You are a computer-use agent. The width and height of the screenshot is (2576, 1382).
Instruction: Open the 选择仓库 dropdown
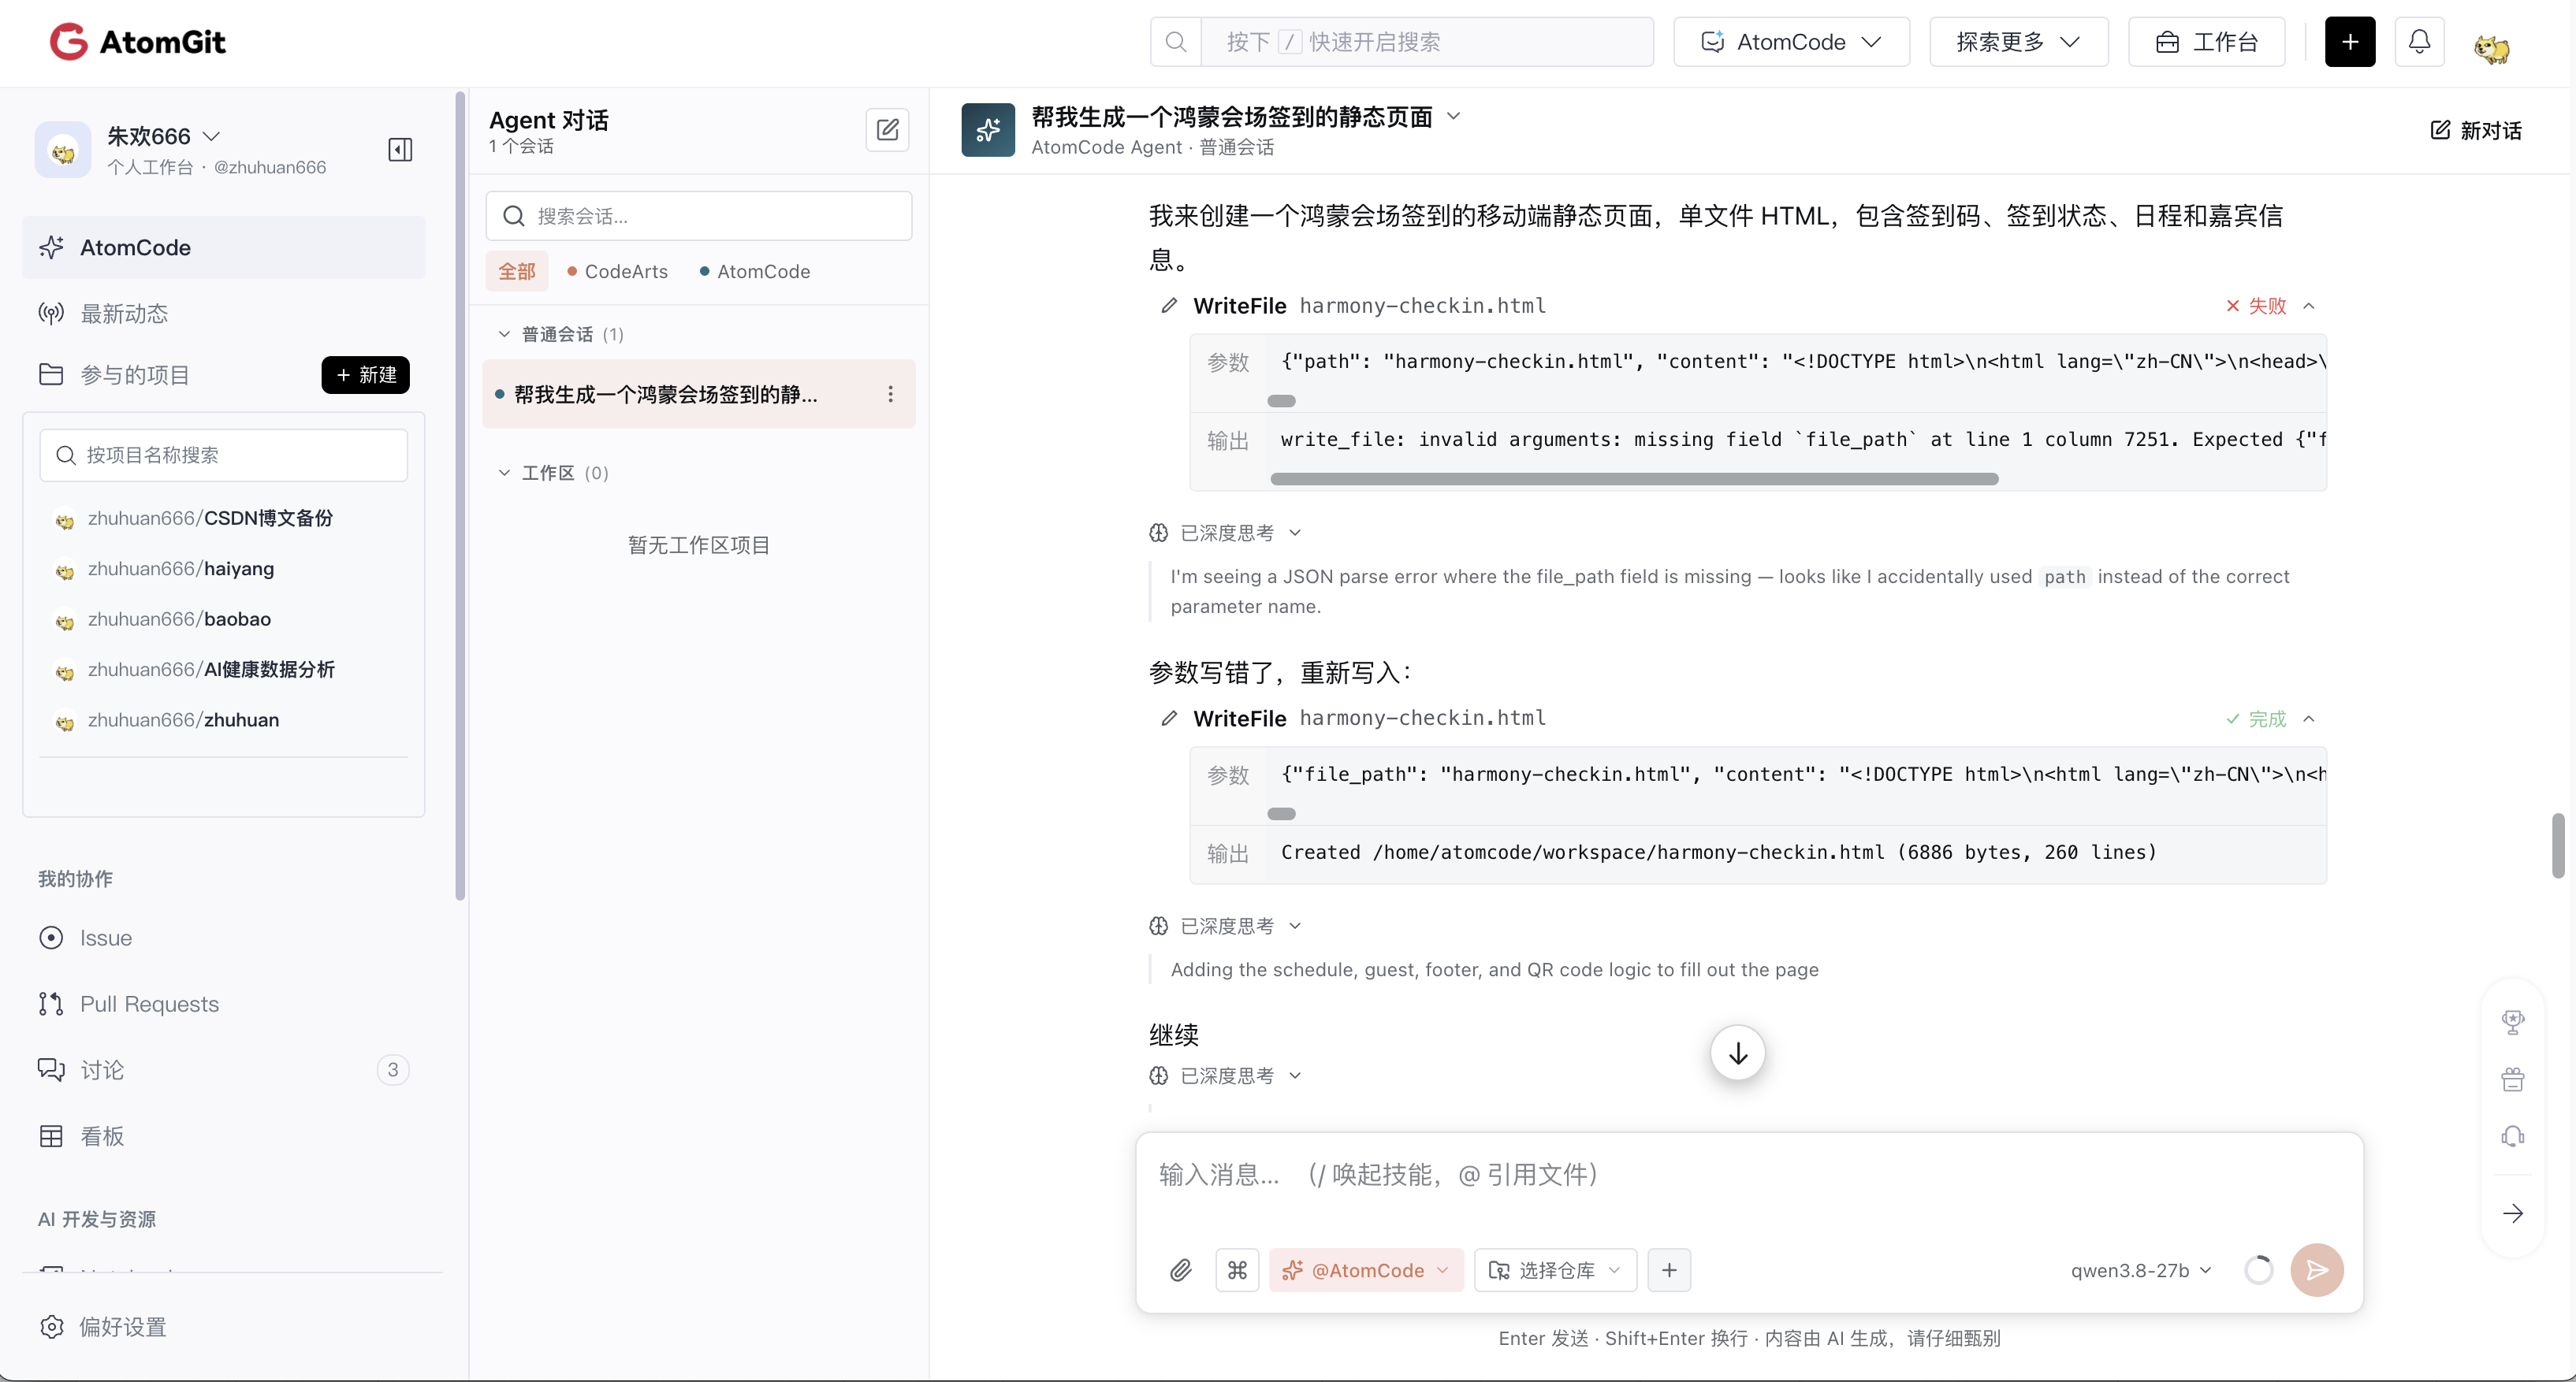click(1555, 1270)
